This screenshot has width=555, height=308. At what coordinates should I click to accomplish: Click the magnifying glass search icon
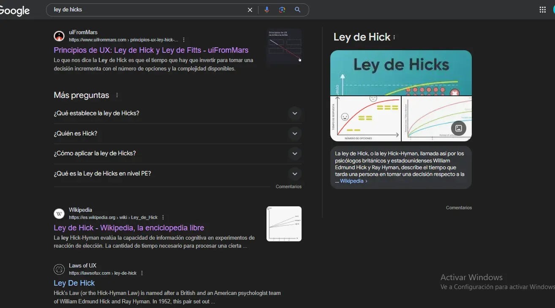click(x=298, y=10)
